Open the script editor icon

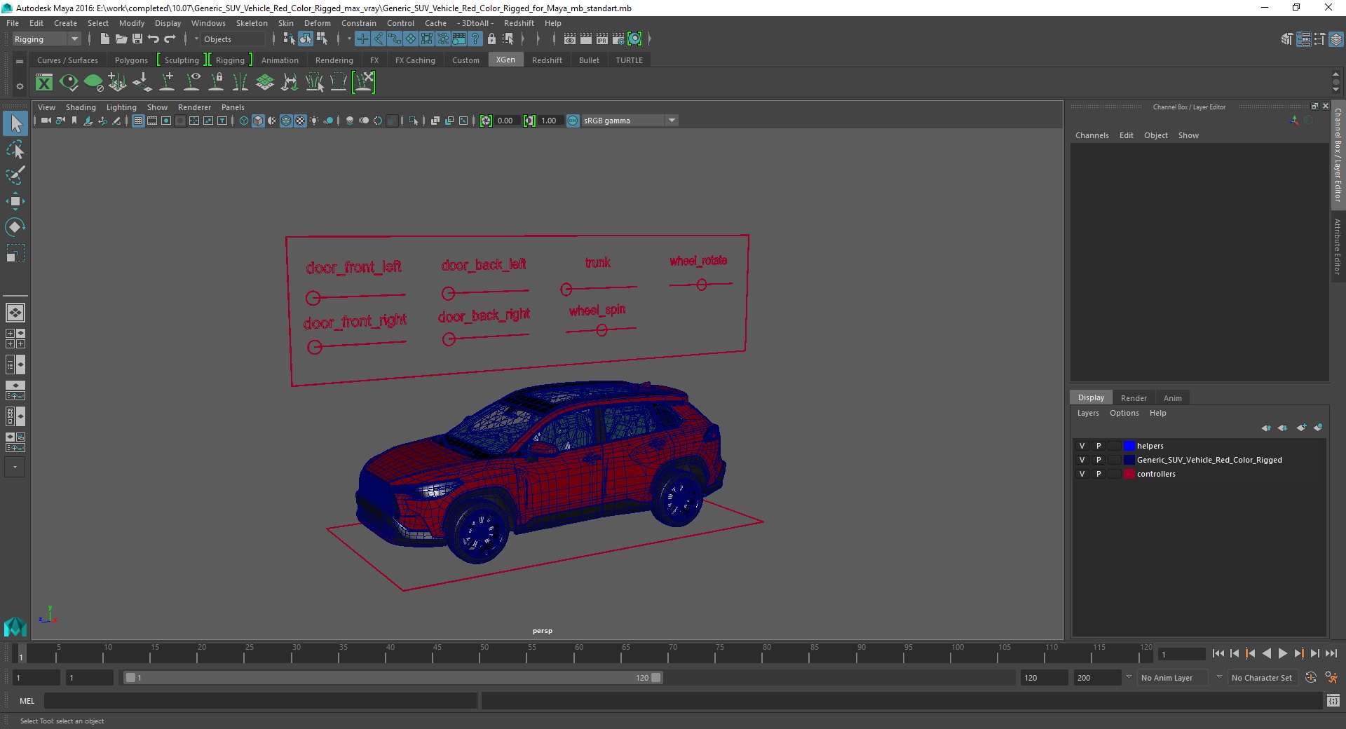(x=1333, y=700)
